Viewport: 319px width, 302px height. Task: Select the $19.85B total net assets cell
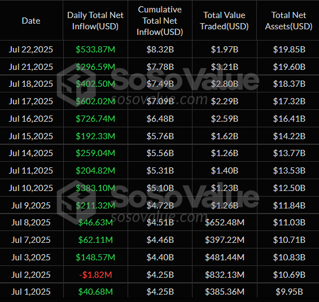[x=289, y=50]
